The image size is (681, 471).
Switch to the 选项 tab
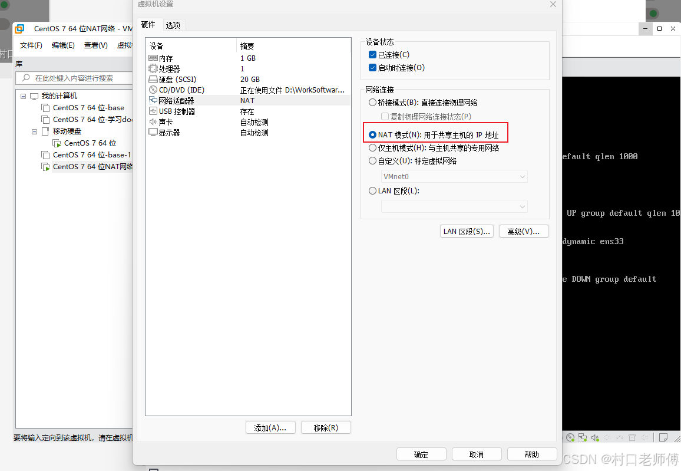click(173, 25)
